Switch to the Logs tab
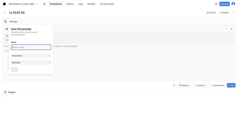238x128 pixels. click(80, 4)
